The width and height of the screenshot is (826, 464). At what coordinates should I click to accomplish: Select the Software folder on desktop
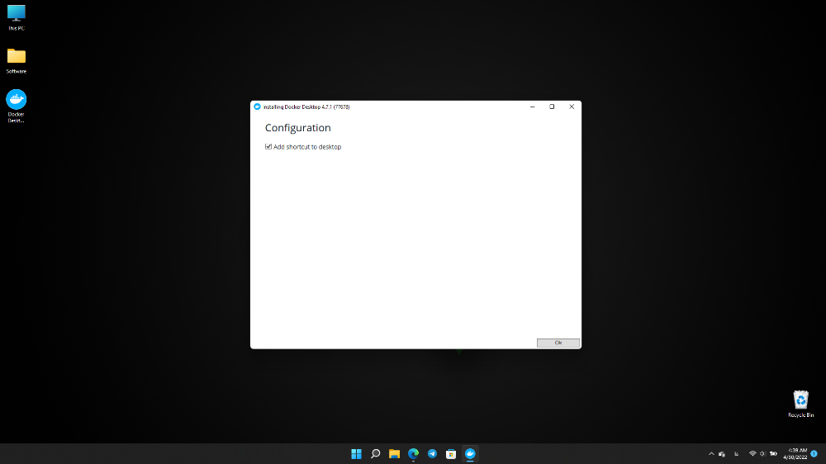pyautogui.click(x=17, y=61)
